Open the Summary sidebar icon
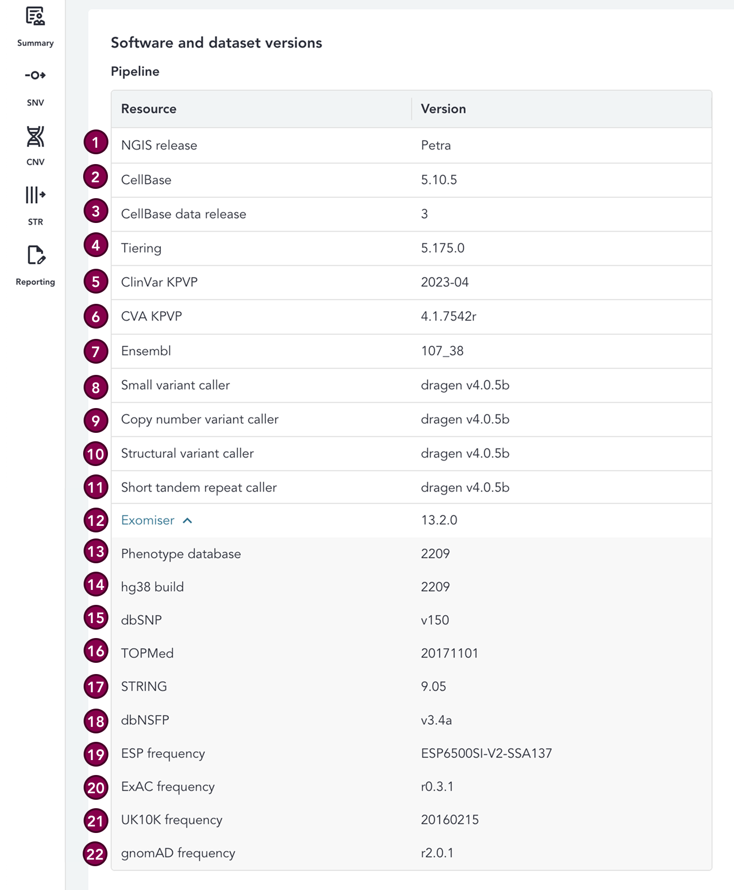The height and width of the screenshot is (890, 734). tap(35, 17)
